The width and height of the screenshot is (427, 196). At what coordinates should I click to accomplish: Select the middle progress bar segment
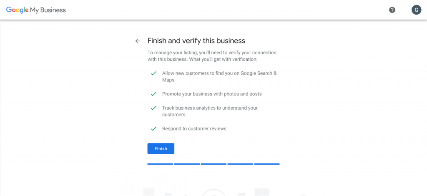(213, 164)
